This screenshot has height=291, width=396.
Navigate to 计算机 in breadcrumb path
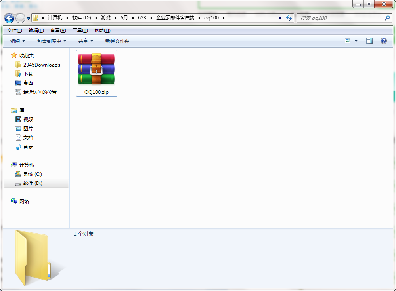(55, 18)
